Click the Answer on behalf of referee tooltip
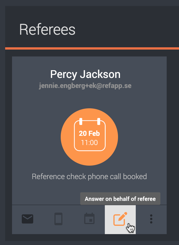 pyautogui.click(x=120, y=199)
